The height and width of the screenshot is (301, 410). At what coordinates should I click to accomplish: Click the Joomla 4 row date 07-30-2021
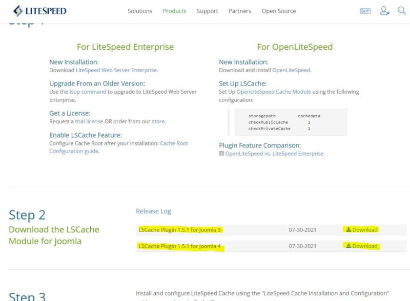pyautogui.click(x=302, y=246)
